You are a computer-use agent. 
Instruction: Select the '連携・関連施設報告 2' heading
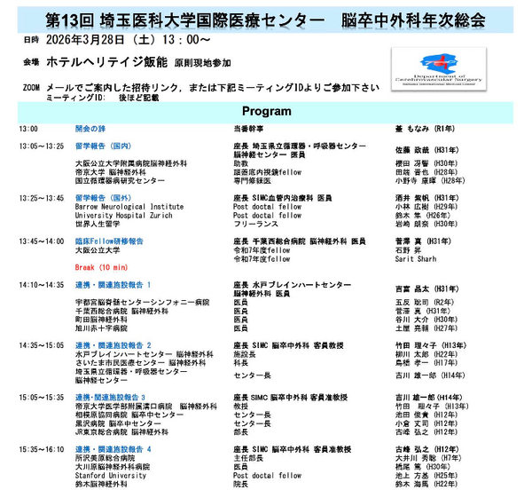[113, 345]
